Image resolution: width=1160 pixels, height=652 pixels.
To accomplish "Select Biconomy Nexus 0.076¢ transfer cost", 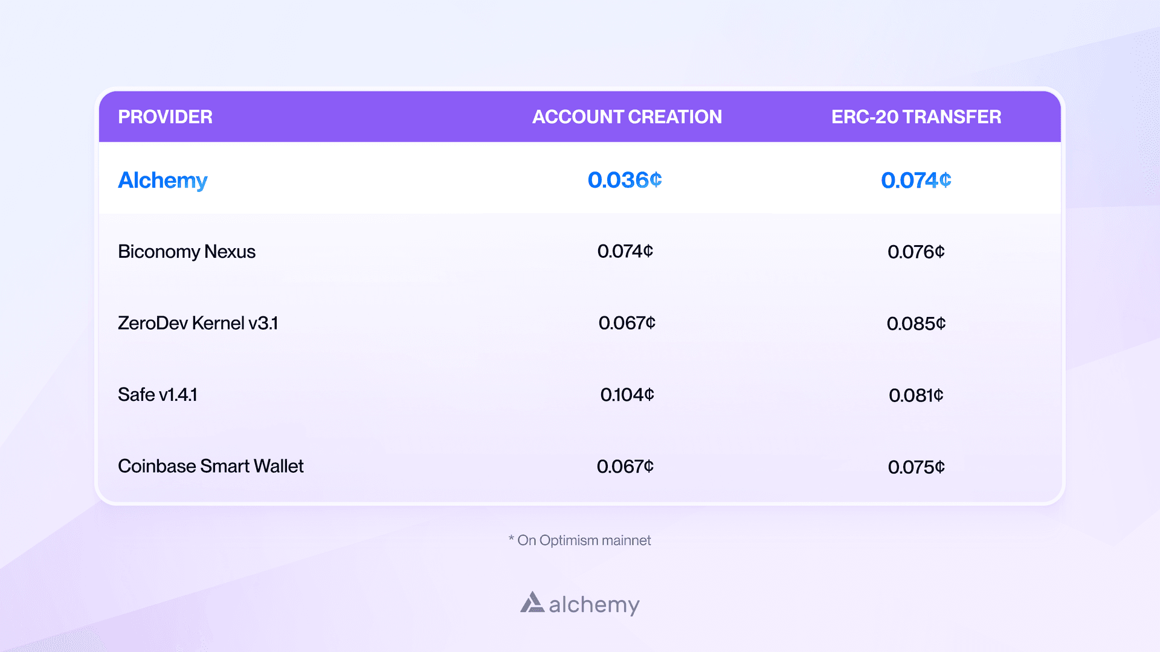I will point(916,252).
